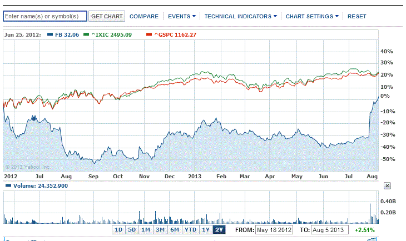Expand the TECHNICAL INDICATORS dropdown

click(241, 17)
